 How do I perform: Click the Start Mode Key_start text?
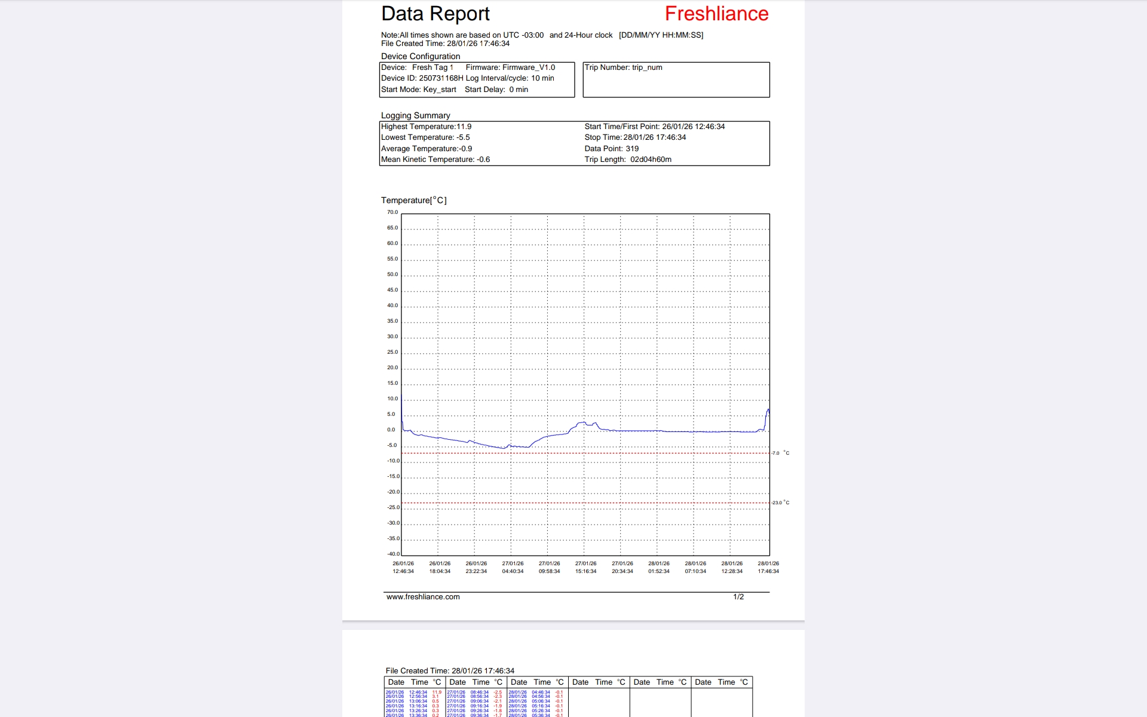418,90
